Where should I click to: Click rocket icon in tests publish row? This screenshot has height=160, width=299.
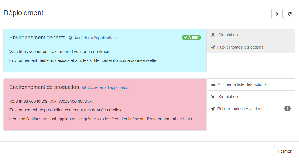coord(213,47)
